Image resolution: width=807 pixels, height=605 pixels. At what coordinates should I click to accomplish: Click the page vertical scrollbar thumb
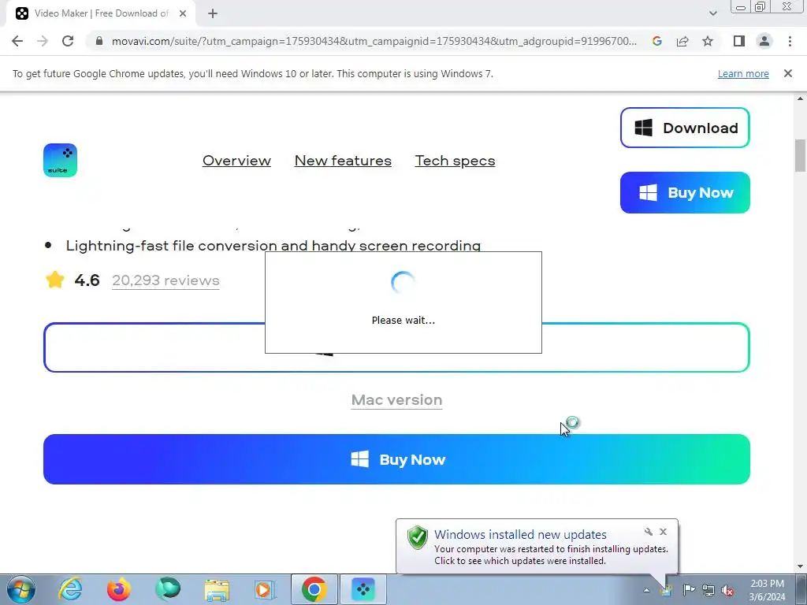800,155
